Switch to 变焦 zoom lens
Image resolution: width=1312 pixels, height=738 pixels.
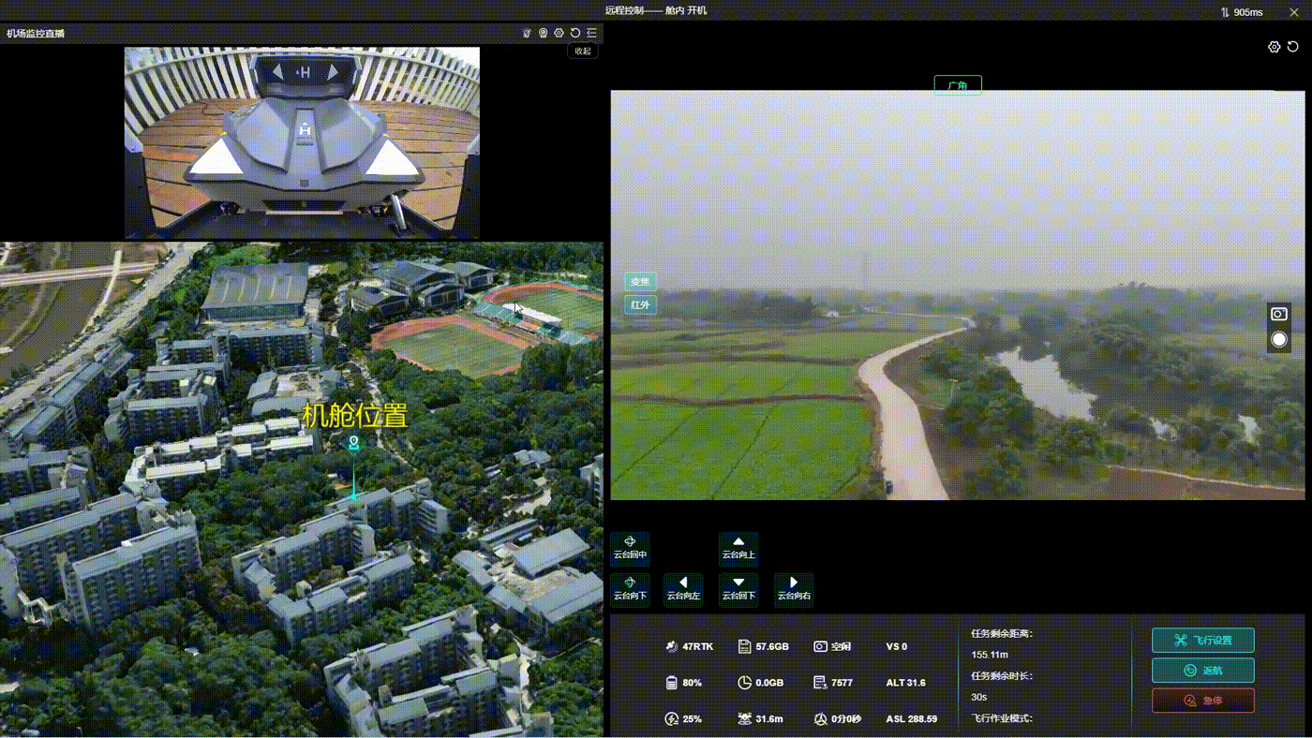pyautogui.click(x=640, y=282)
